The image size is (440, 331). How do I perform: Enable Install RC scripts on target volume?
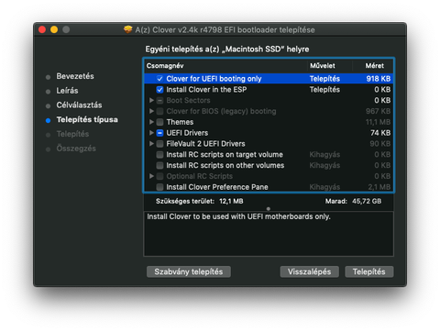[159, 155]
